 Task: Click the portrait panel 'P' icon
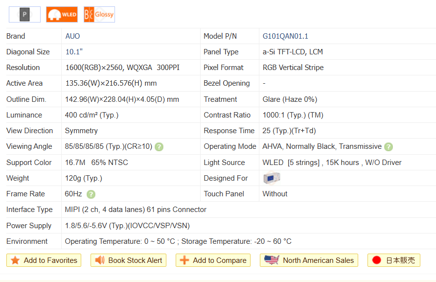click(x=24, y=14)
